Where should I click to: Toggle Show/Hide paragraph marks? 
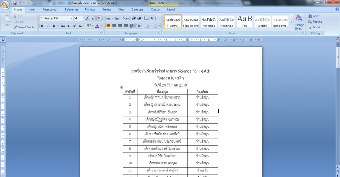click(152, 19)
